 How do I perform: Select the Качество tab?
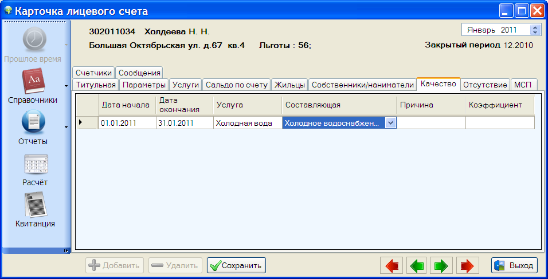pos(439,83)
